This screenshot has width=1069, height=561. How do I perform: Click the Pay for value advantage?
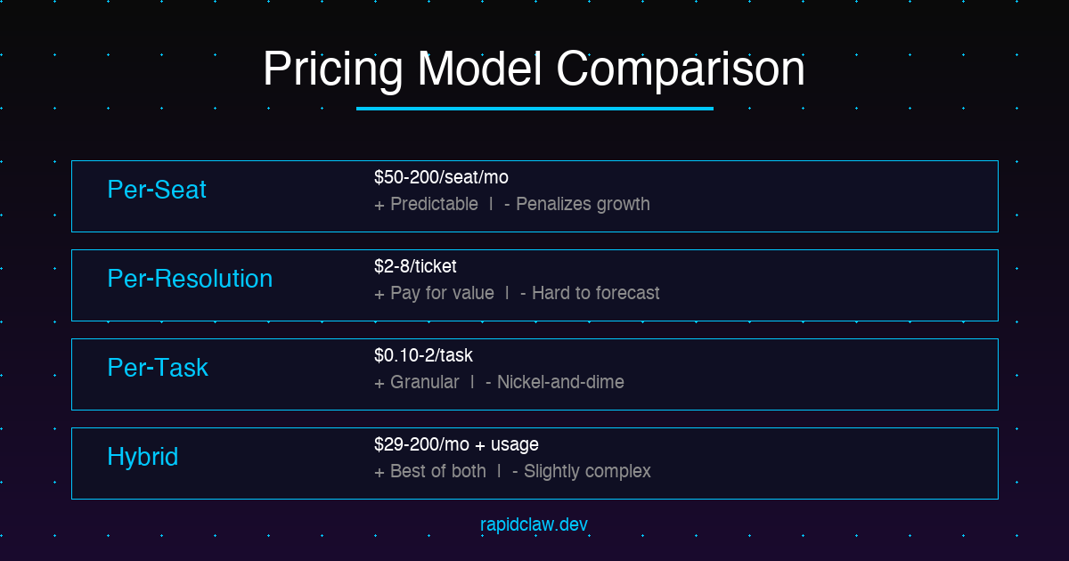pyautogui.click(x=442, y=293)
